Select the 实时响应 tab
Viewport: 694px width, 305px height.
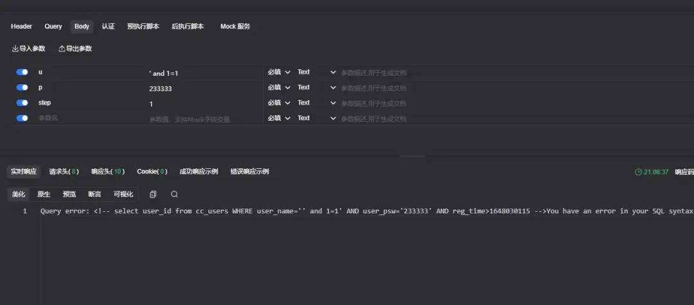click(24, 171)
